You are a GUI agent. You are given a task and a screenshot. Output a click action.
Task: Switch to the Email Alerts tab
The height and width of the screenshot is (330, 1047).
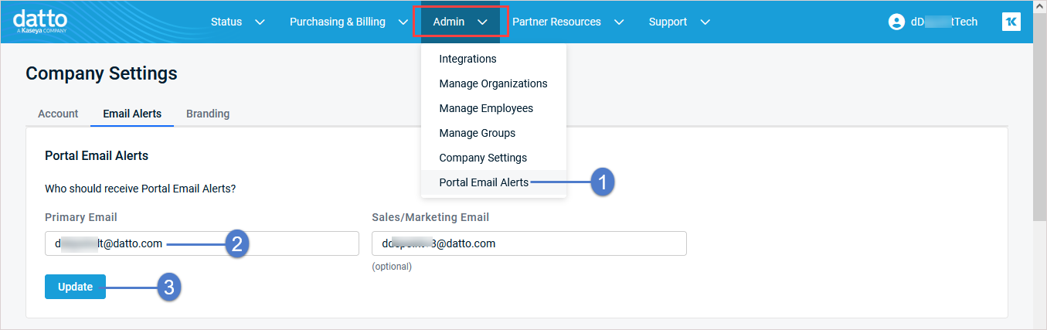pos(132,114)
